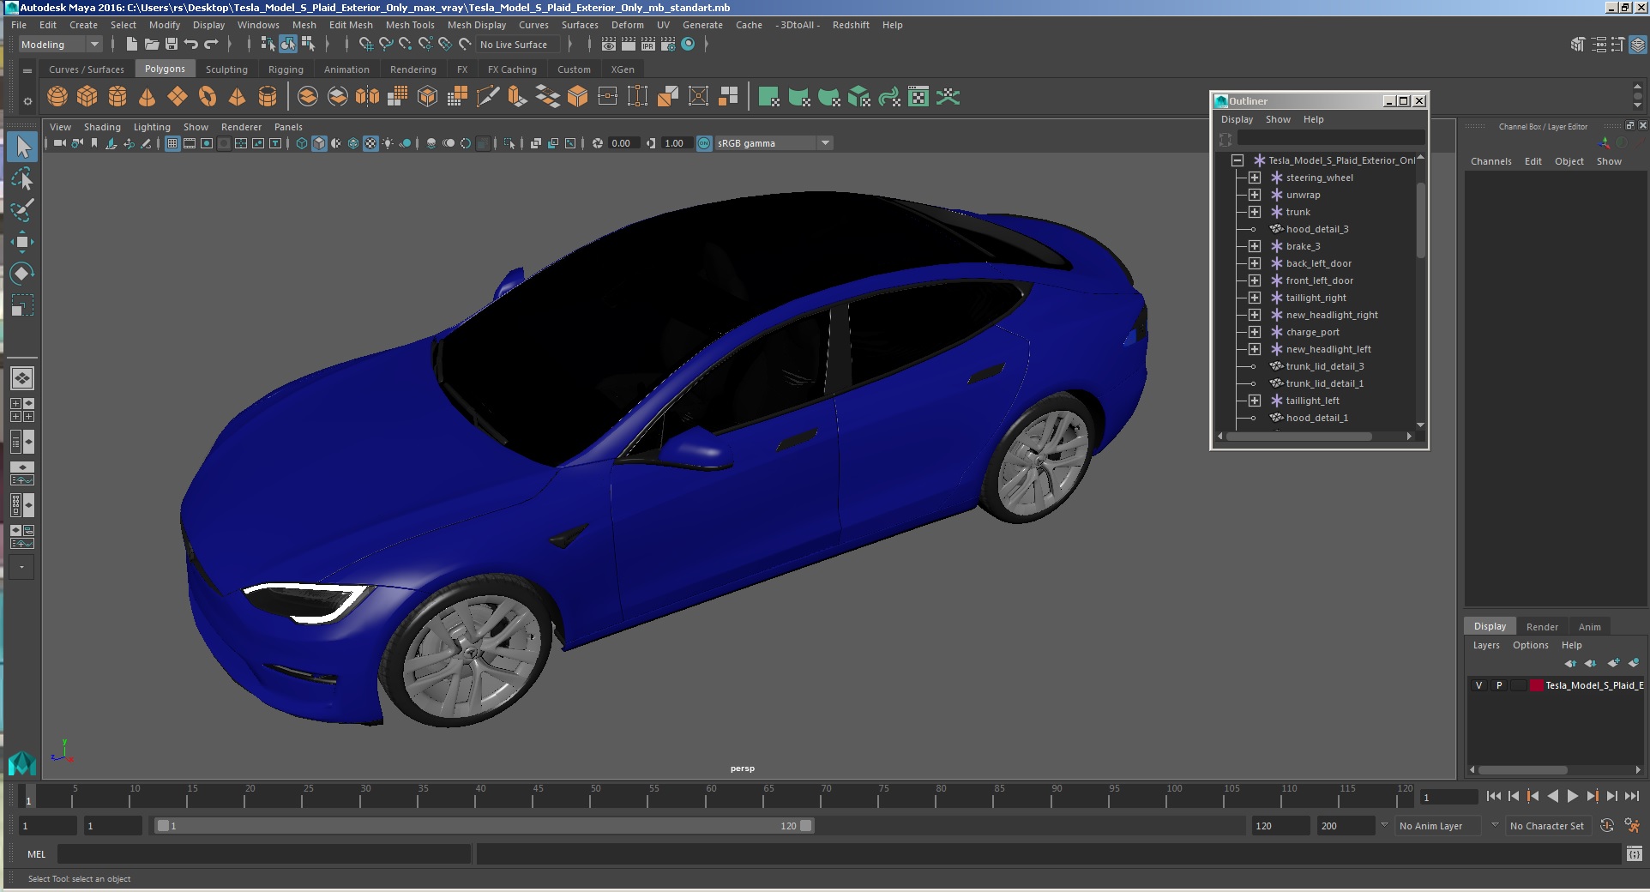Toggle smooth shade all in viewport
The height and width of the screenshot is (892, 1650).
coord(319,143)
